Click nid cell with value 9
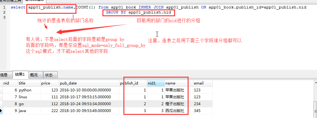This screenshot has width=317, height=118. 10,111
